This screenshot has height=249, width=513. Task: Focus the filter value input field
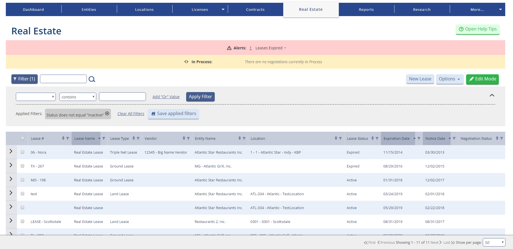coord(122,96)
